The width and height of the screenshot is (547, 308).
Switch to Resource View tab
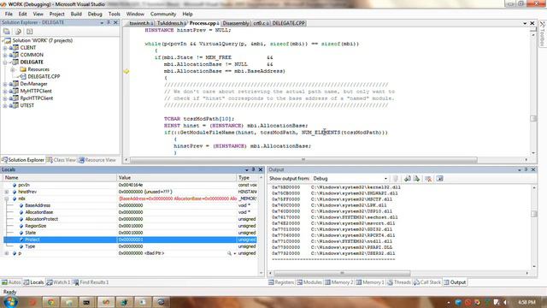[x=97, y=160]
